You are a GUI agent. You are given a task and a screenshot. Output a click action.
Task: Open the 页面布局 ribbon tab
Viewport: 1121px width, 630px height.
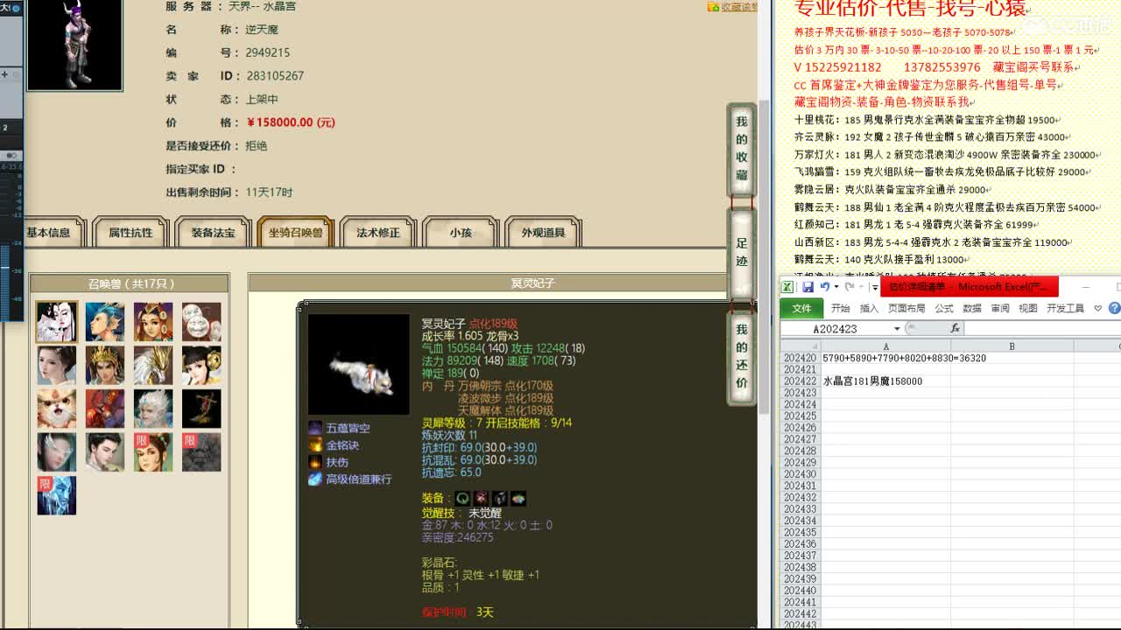tap(906, 308)
